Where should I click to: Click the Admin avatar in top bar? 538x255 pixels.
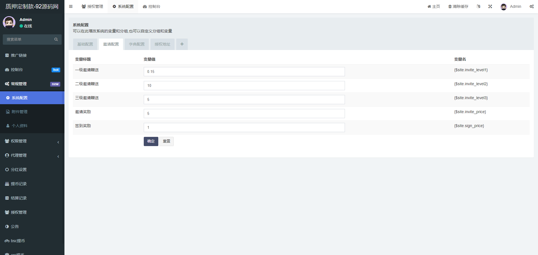click(x=504, y=7)
